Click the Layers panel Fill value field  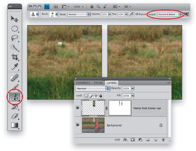(126, 96)
